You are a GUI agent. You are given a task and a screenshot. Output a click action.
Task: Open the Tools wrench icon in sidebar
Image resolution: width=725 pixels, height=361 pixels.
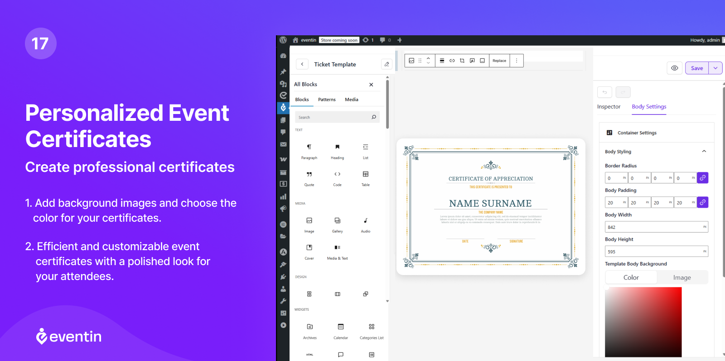283,301
